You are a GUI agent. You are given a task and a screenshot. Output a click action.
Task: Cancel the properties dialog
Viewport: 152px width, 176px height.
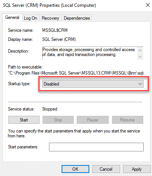106,169
